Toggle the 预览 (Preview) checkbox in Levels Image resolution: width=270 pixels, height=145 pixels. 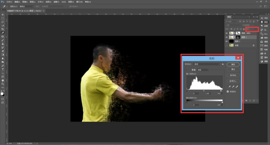(x=228, y=91)
